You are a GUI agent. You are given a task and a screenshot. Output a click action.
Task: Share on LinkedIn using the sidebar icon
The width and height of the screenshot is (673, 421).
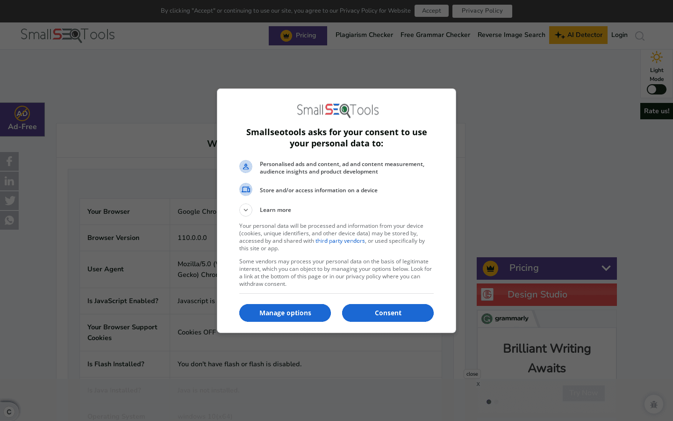click(9, 181)
